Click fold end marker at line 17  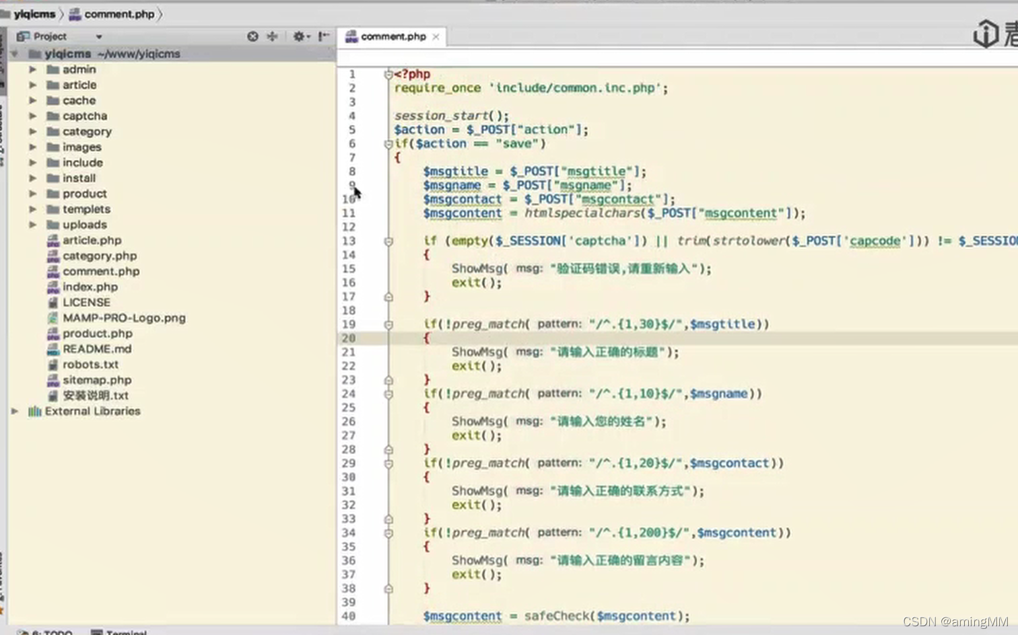388,297
